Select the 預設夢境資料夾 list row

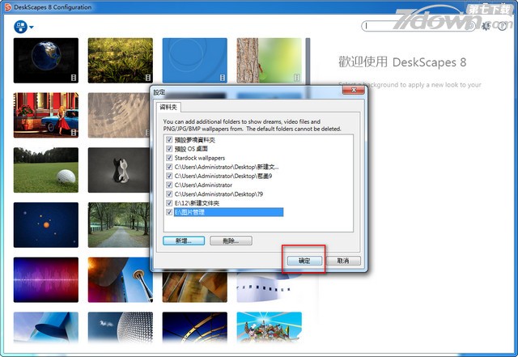pos(195,140)
